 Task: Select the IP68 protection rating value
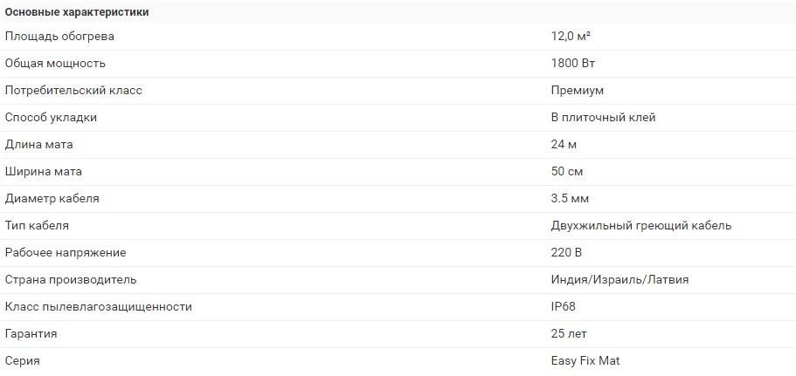click(564, 307)
